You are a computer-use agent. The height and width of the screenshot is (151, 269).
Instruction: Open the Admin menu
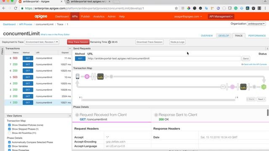(111, 16)
